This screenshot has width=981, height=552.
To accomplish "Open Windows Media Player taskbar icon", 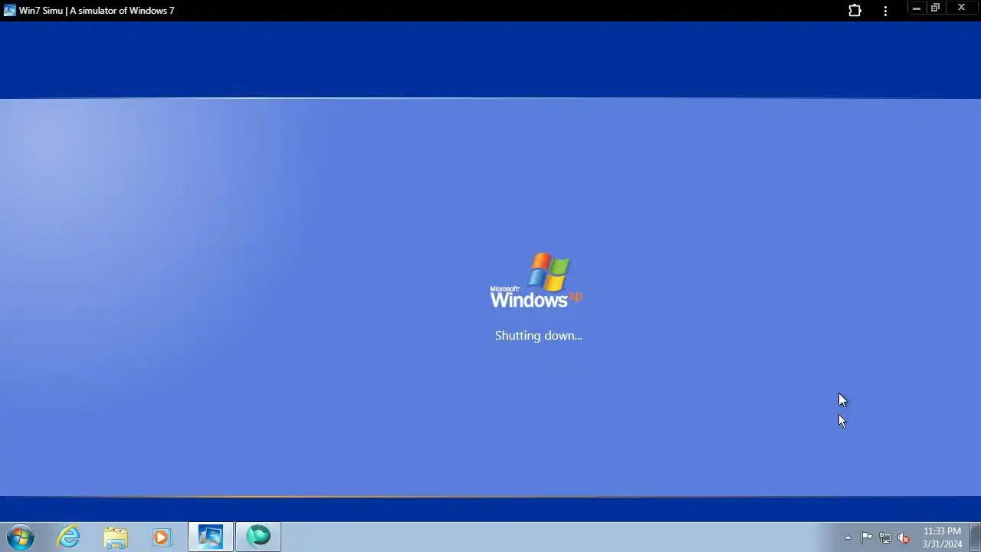I will 162,537.
